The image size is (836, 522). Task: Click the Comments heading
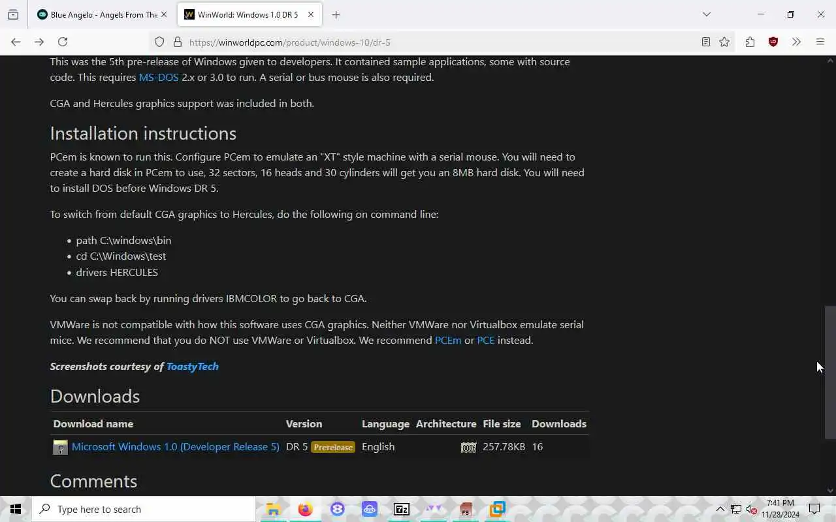coord(93,481)
